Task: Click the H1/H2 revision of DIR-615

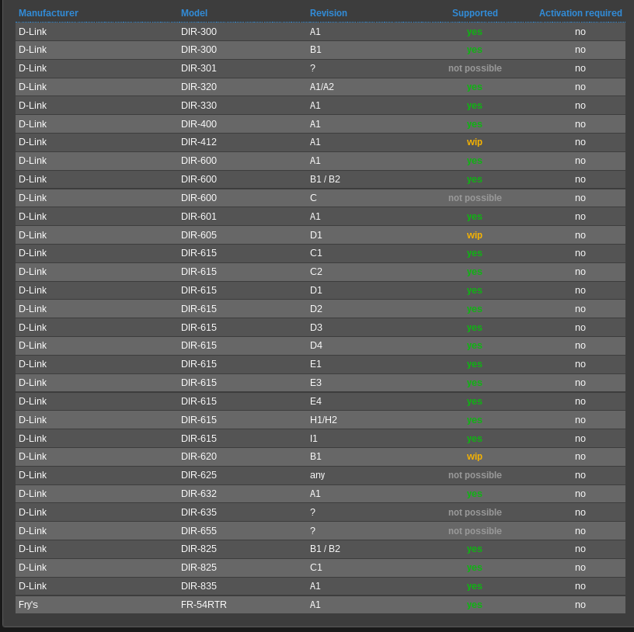Action: pos(323,420)
